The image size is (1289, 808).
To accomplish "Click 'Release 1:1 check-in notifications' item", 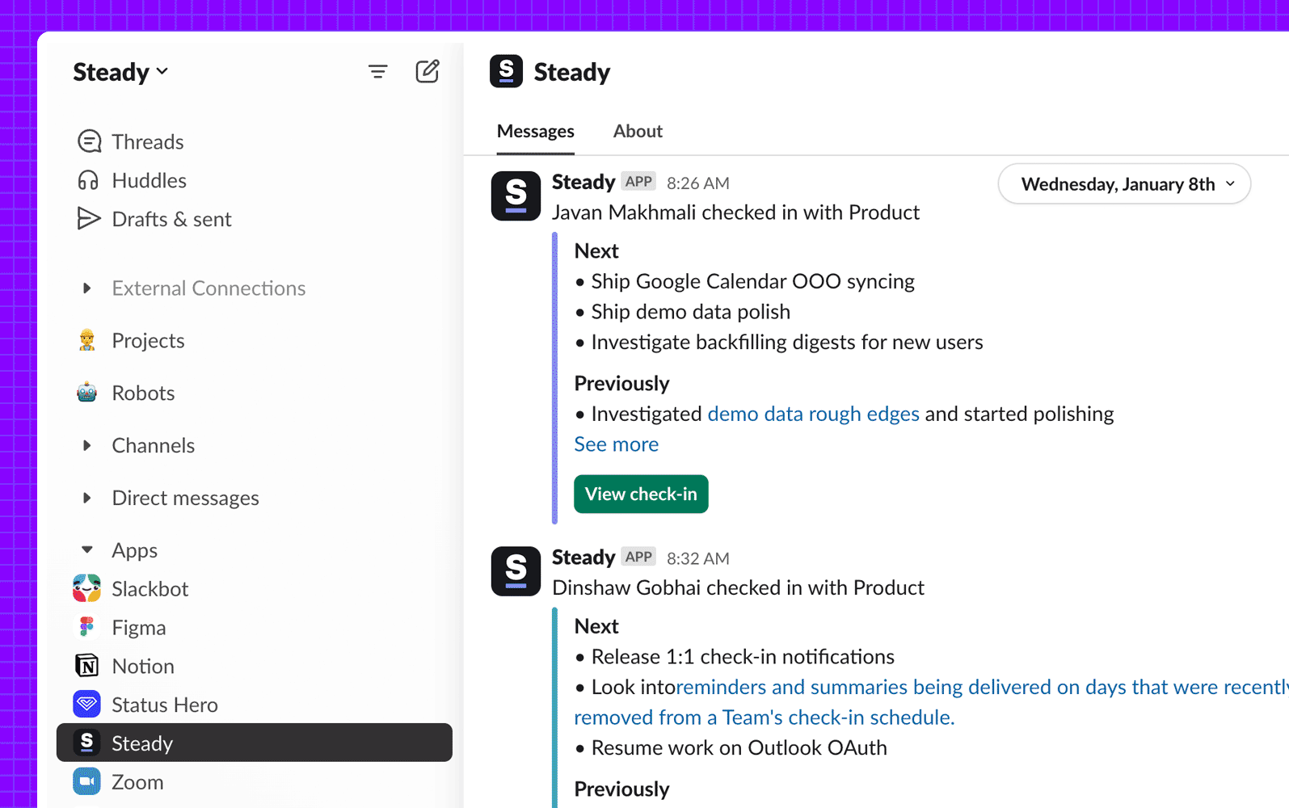I will click(743, 657).
